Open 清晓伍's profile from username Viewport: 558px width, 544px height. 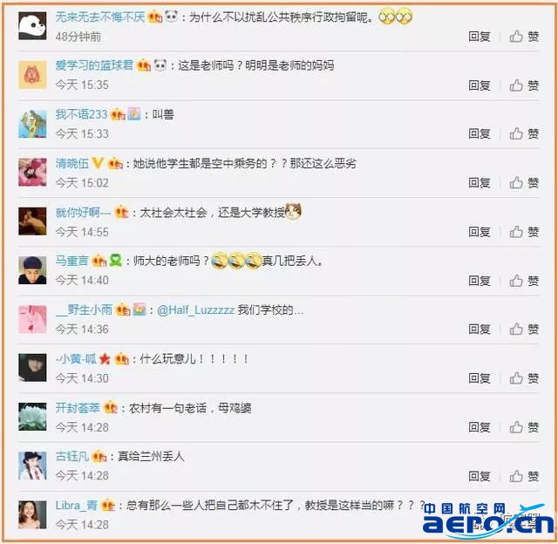point(71,163)
